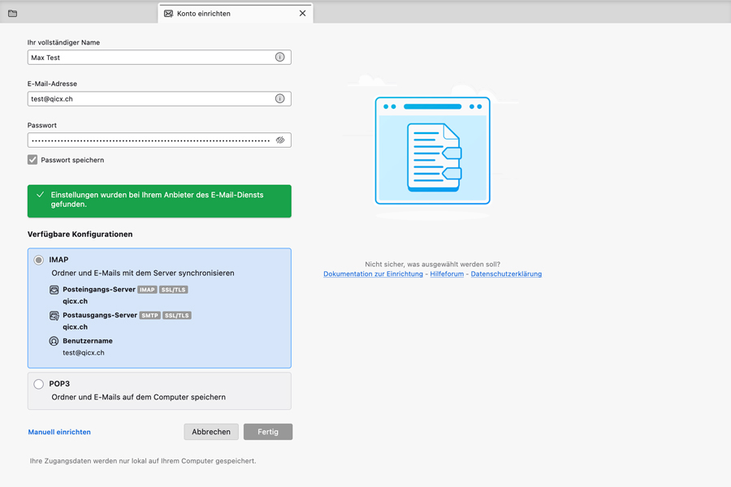The height and width of the screenshot is (487, 731).
Task: Click the info icon in the name field
Action: coord(279,58)
